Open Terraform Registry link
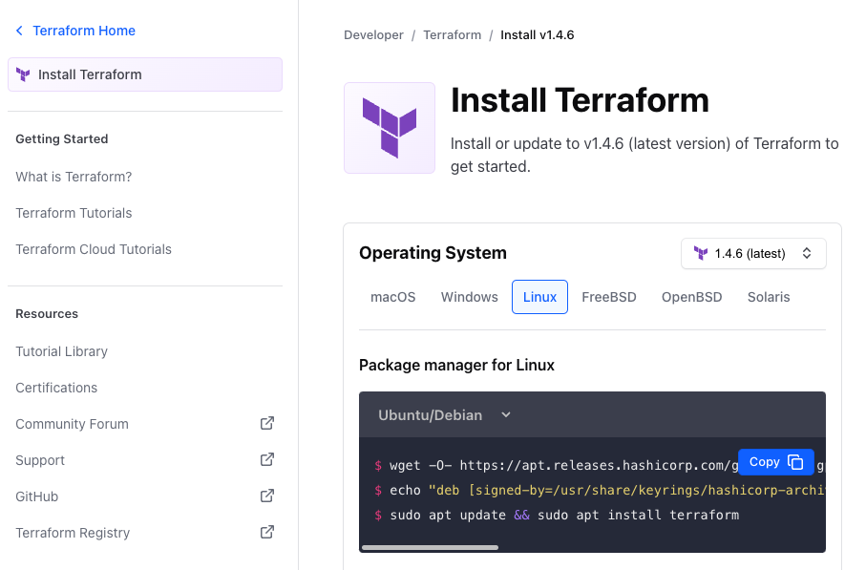Screen dimensions: 866x570 [x=73, y=533]
